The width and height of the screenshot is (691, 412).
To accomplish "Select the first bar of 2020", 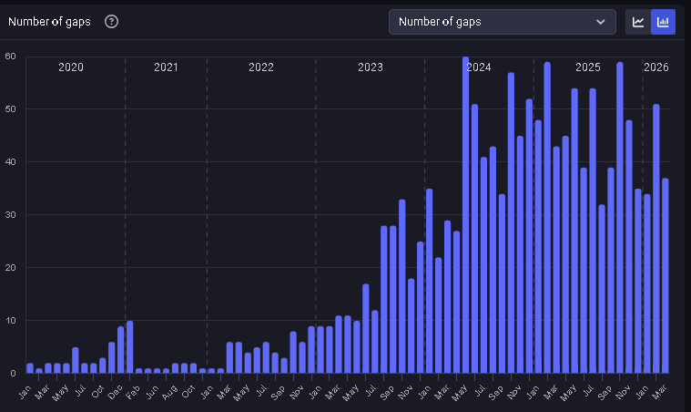I will click(x=30, y=368).
